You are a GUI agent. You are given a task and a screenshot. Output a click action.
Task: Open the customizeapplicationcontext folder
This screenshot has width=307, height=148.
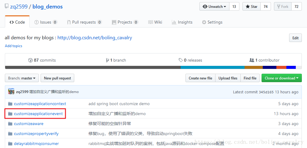pos(40,104)
